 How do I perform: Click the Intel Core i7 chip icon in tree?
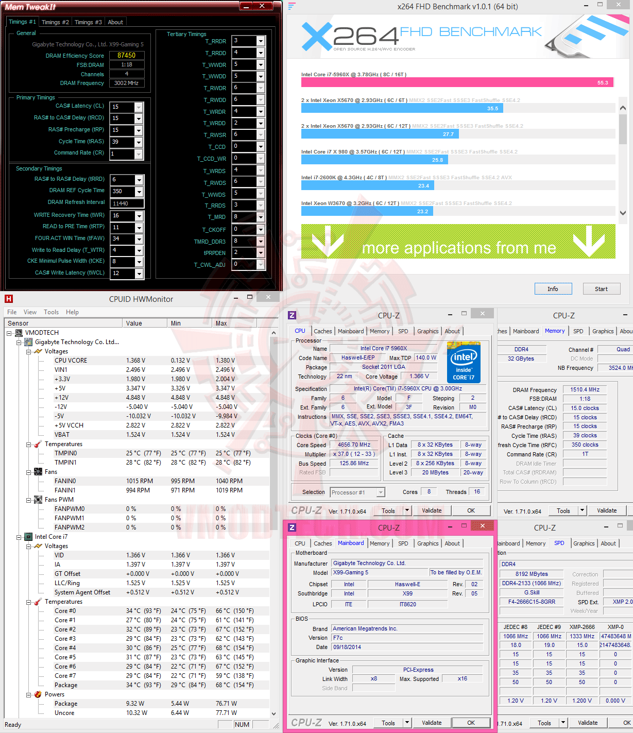(29, 537)
